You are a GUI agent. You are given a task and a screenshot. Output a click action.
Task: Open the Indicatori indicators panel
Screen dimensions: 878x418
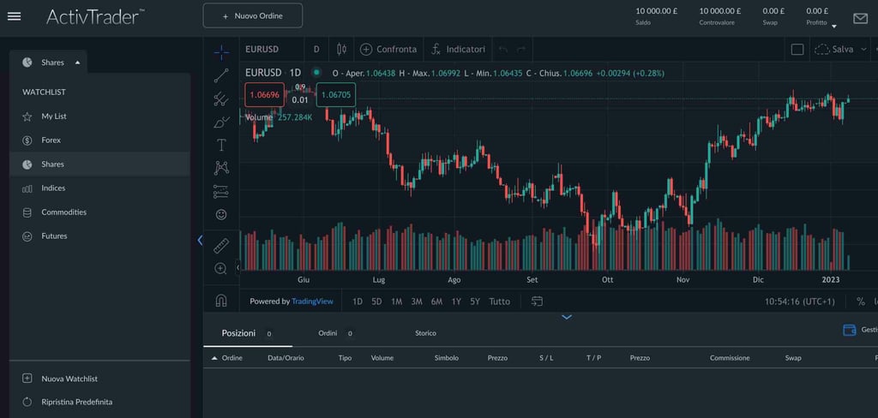pos(459,50)
